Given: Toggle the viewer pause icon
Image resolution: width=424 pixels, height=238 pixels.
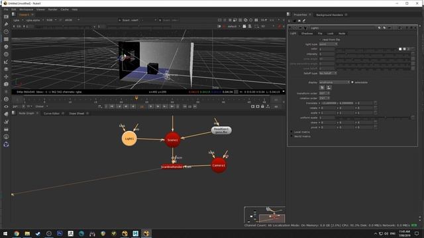Looking at the screenshot, I should (256, 20).
